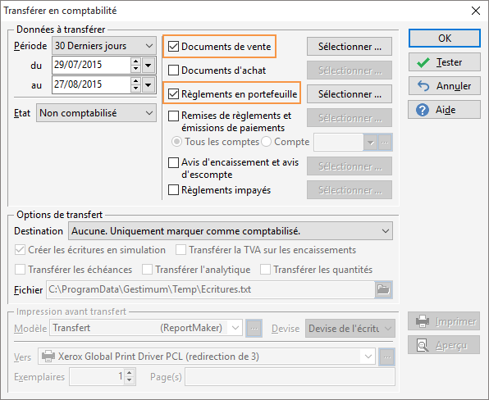
Task: Open the Etat dropdown set to Non comptabilisé
Action: click(96, 113)
